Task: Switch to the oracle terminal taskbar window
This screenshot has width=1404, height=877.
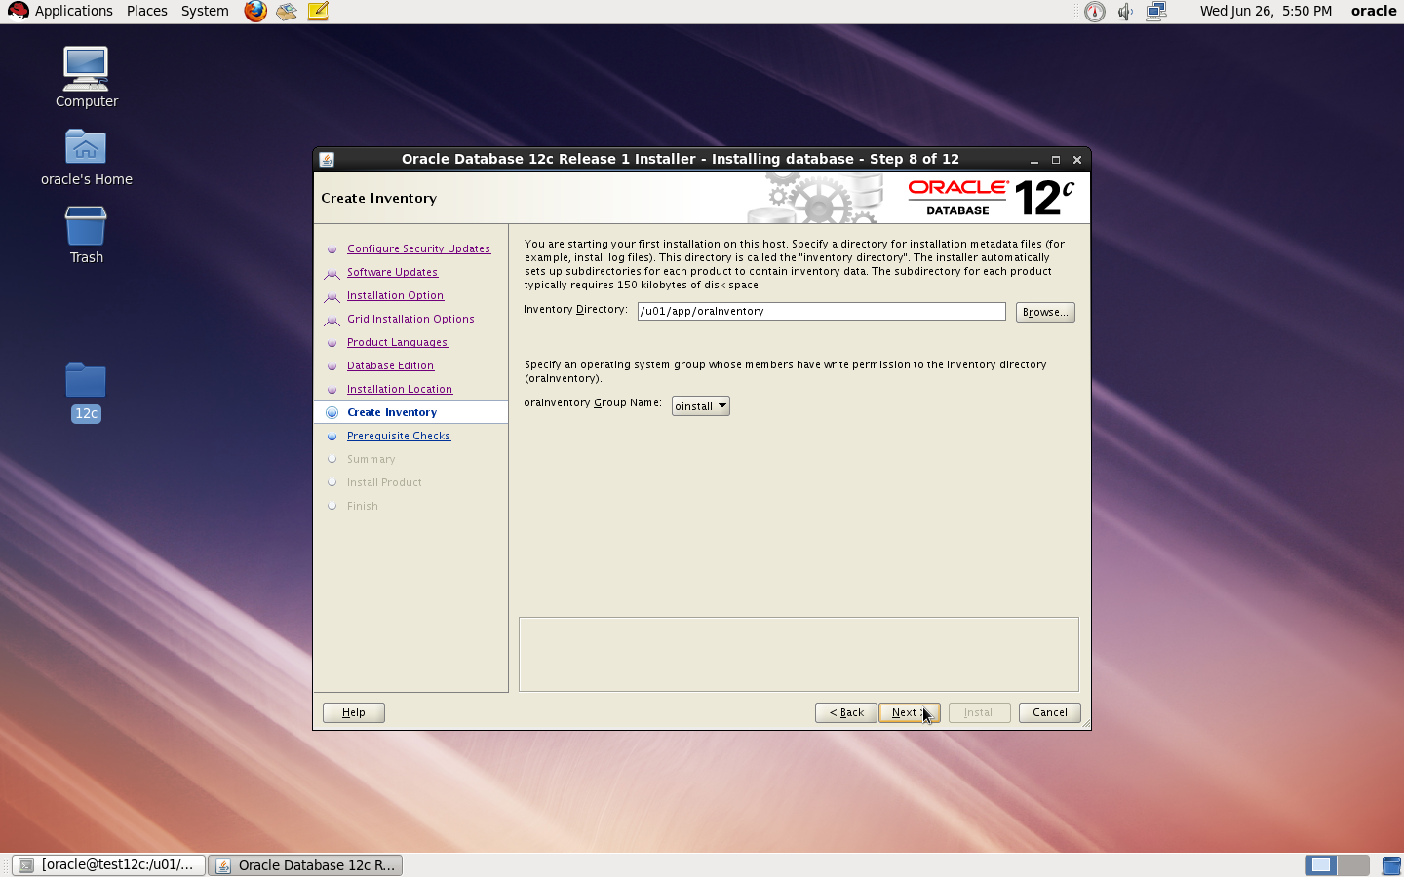Action: (x=108, y=864)
